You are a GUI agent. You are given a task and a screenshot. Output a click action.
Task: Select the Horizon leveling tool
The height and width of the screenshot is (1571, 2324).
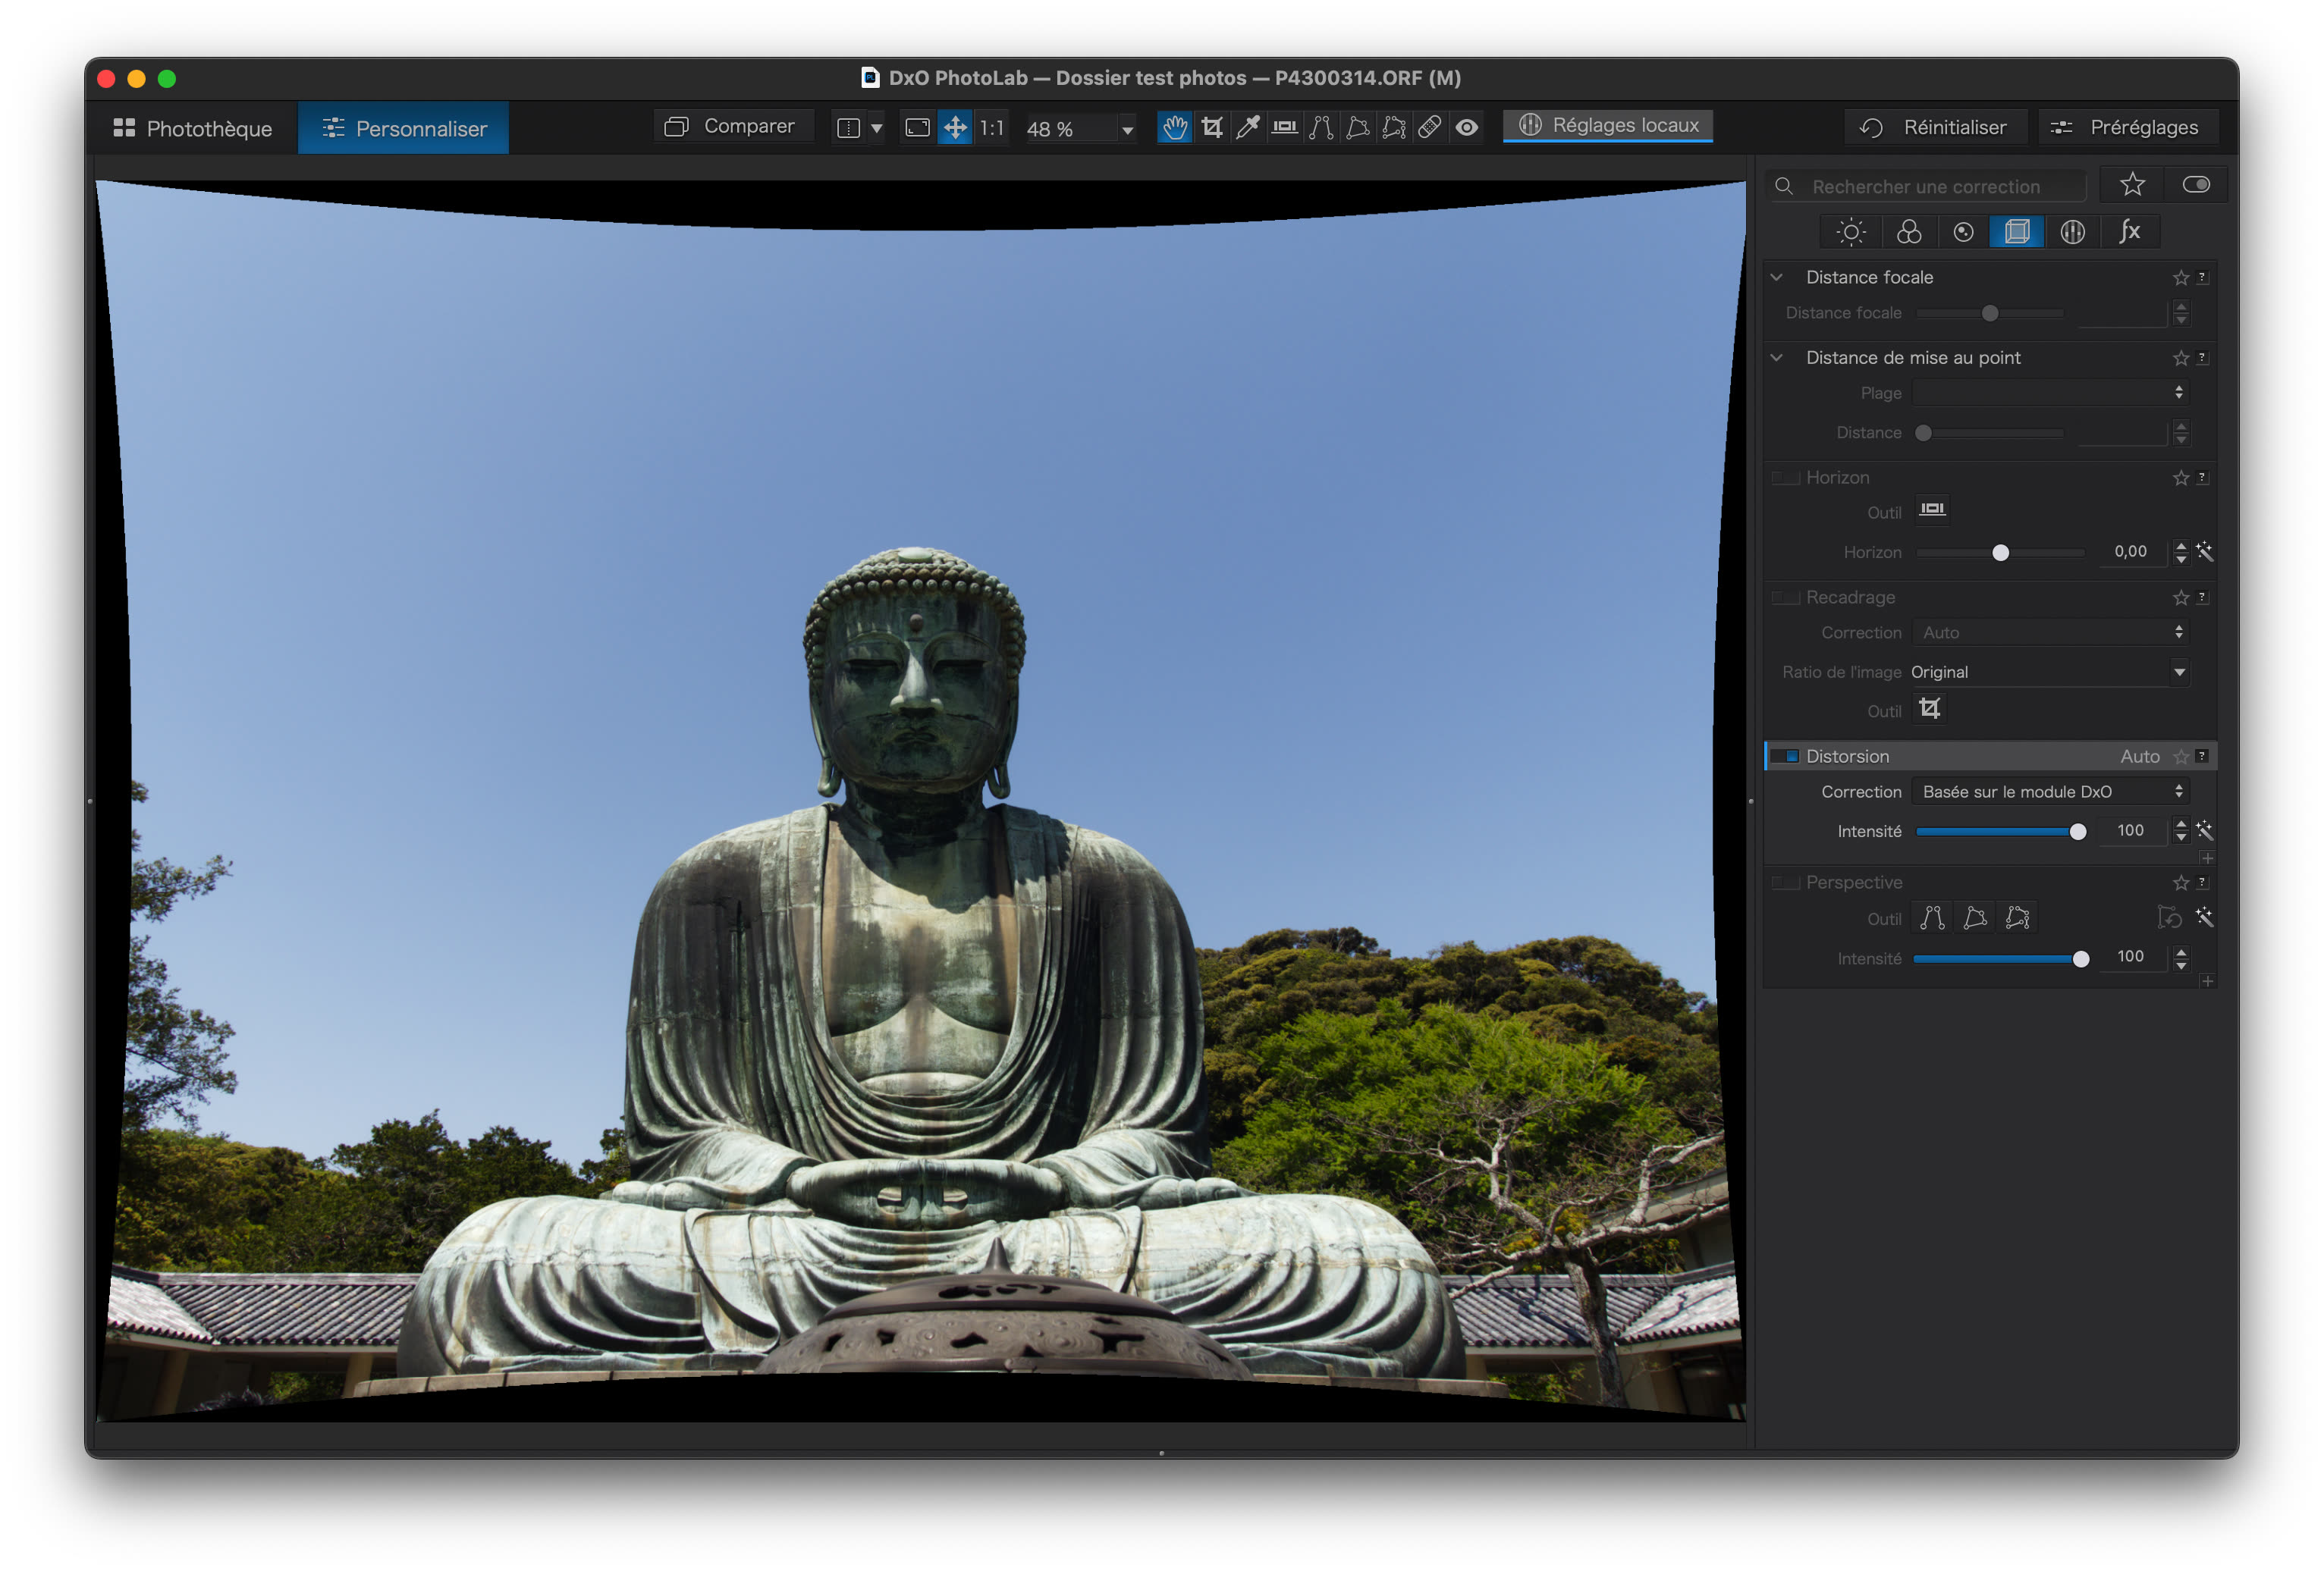(x=1284, y=127)
